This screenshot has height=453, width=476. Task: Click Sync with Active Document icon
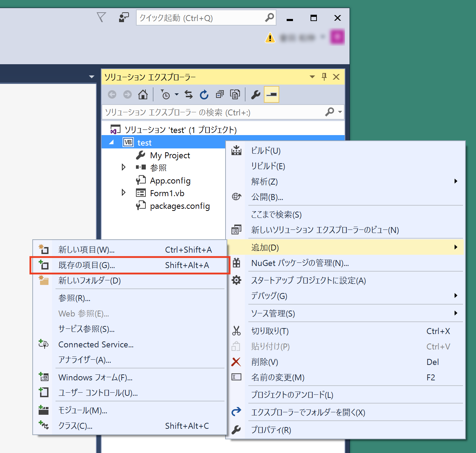(189, 94)
